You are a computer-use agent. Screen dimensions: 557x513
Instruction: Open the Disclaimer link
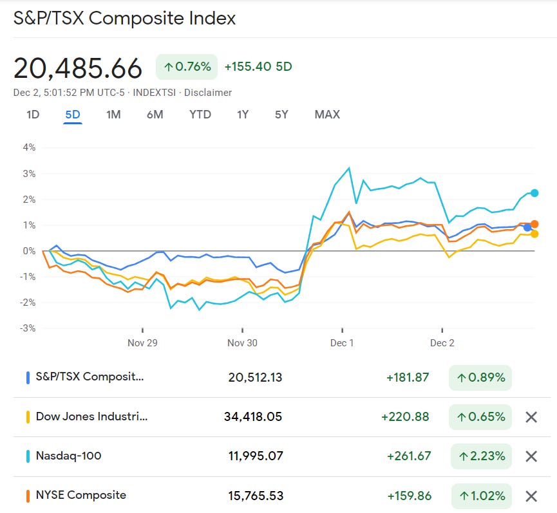[208, 93]
